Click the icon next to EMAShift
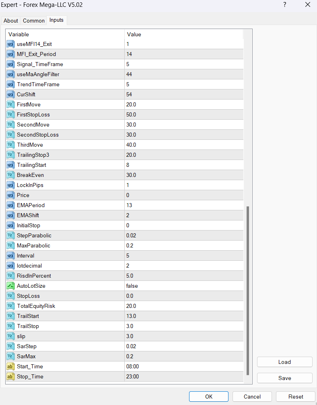The width and height of the screenshot is (317, 405). 10,216
